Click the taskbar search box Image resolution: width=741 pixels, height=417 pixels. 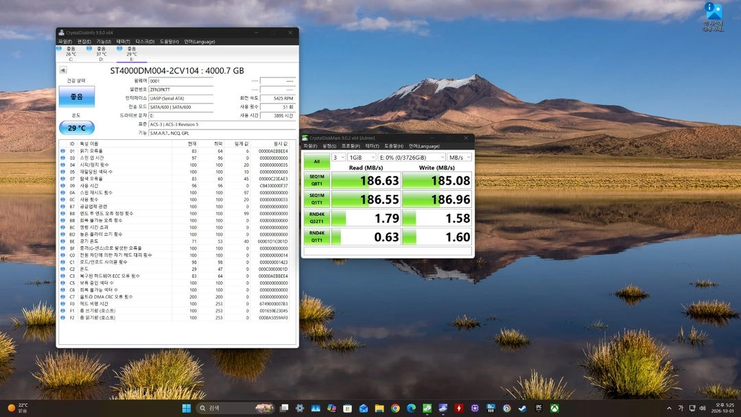pyautogui.click(x=235, y=408)
